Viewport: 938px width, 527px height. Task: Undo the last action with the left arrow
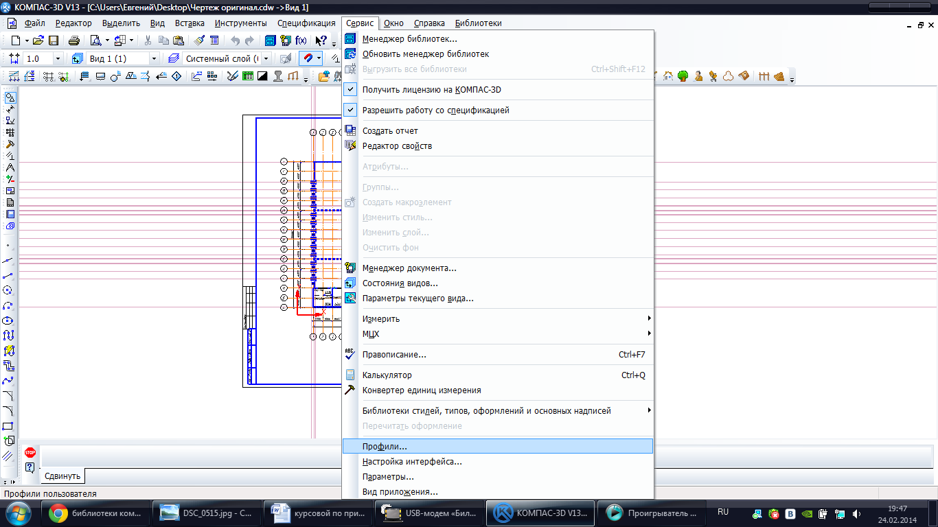coord(236,40)
